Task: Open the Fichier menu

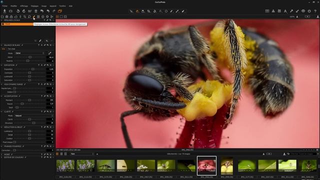Action: (4, 6)
